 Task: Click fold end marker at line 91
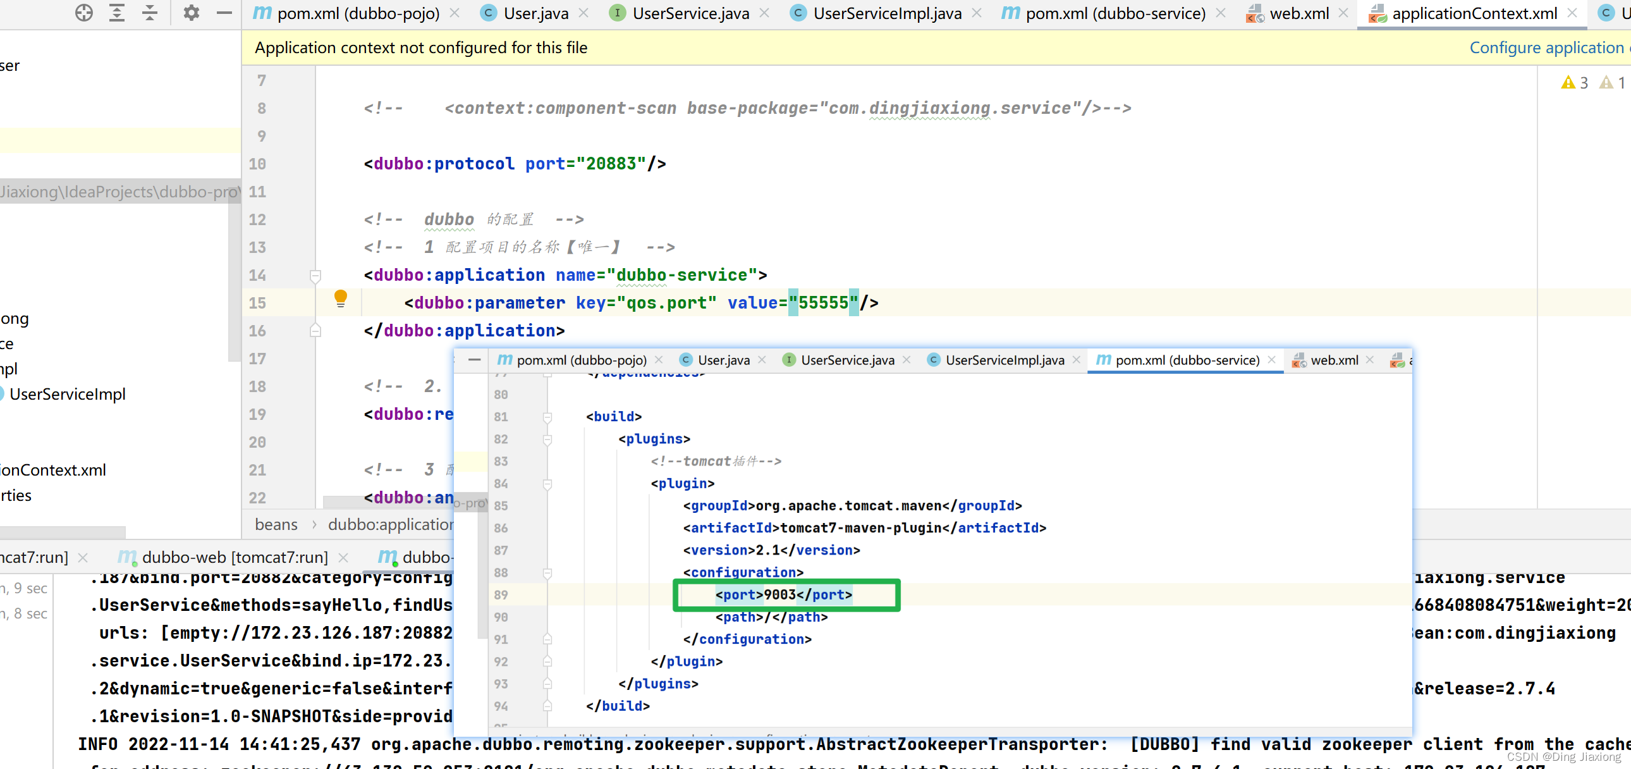click(x=547, y=639)
